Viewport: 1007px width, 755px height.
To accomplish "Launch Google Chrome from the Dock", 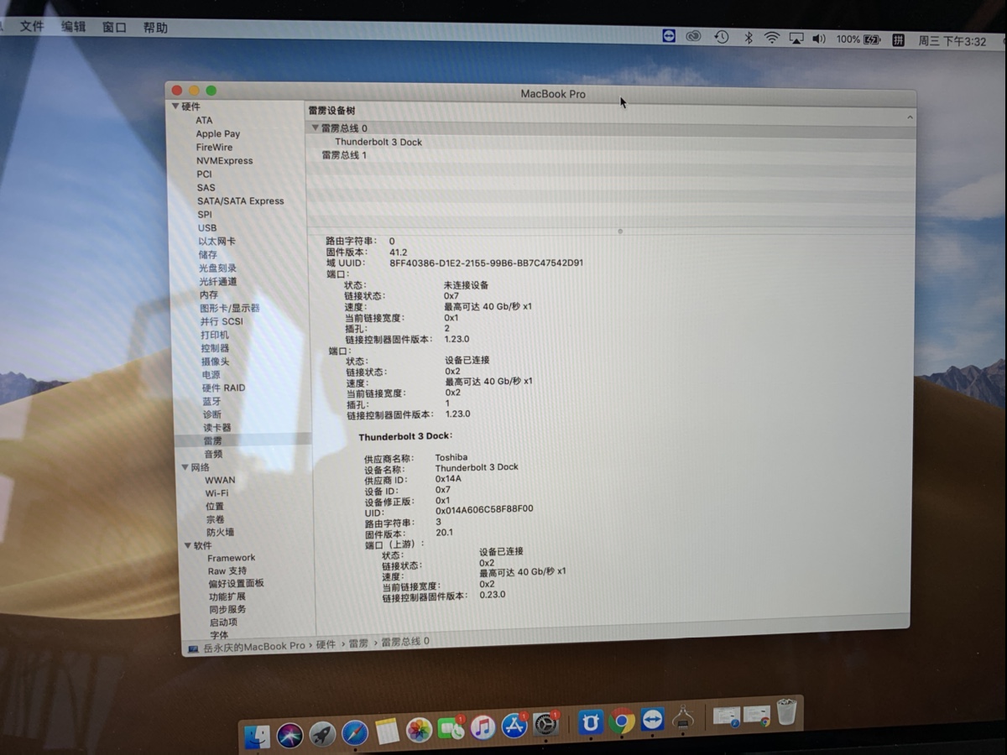I will tap(622, 721).
